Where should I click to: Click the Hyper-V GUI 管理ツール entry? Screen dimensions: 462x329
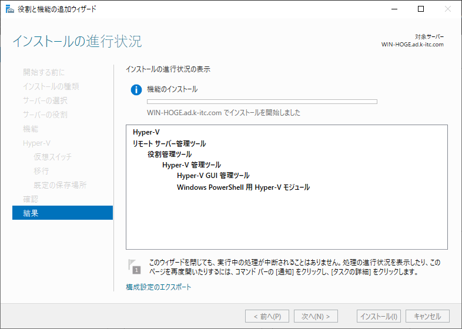click(213, 176)
